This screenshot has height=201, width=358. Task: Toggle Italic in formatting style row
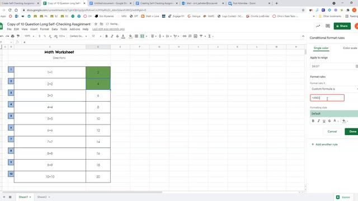[318, 121]
